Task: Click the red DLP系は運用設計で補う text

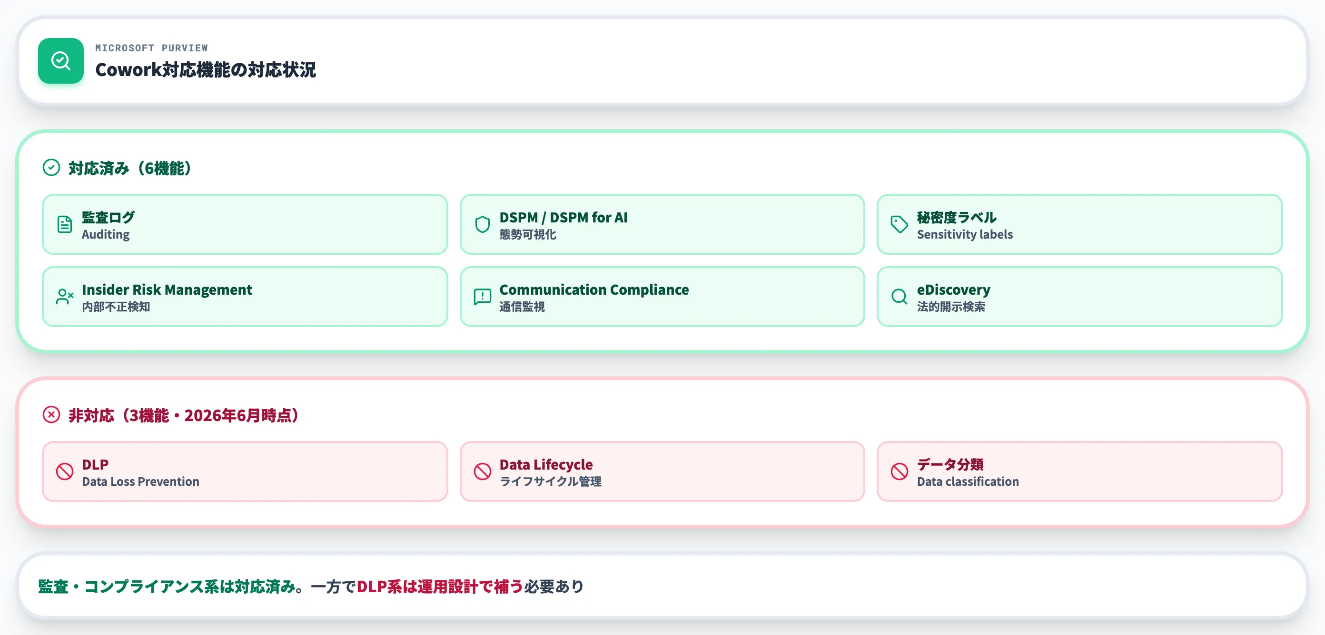Action: pyautogui.click(x=440, y=586)
